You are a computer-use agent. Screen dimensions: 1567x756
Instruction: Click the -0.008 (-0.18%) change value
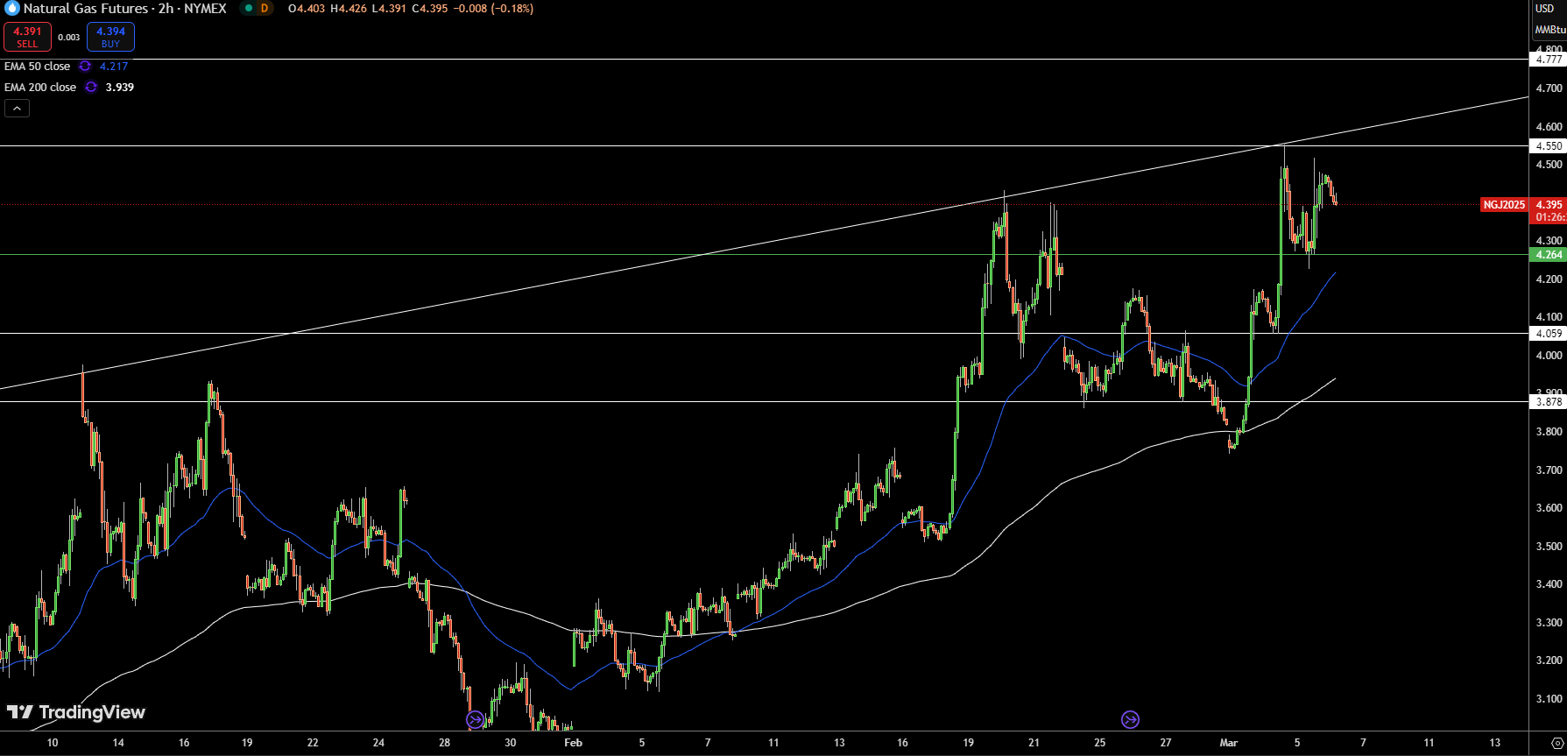[x=493, y=9]
